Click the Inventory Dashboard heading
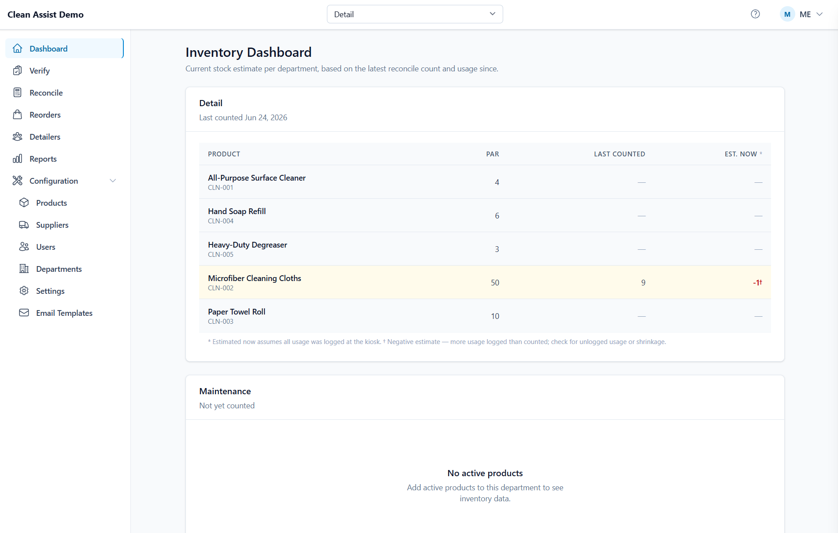The image size is (838, 533). pyautogui.click(x=248, y=52)
